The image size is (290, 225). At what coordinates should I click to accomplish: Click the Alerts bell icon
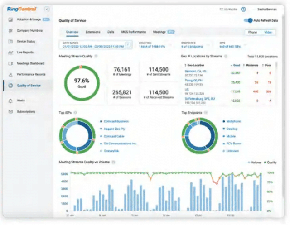tap(10, 101)
